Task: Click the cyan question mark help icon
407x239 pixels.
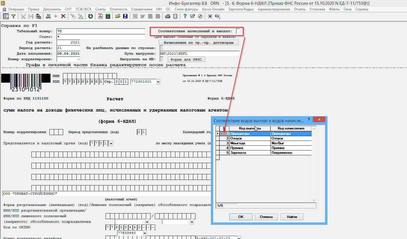Action: coord(185,16)
